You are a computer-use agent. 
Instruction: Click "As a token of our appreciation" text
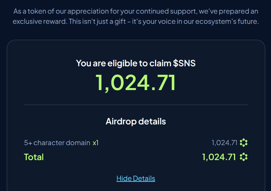coord(61,12)
